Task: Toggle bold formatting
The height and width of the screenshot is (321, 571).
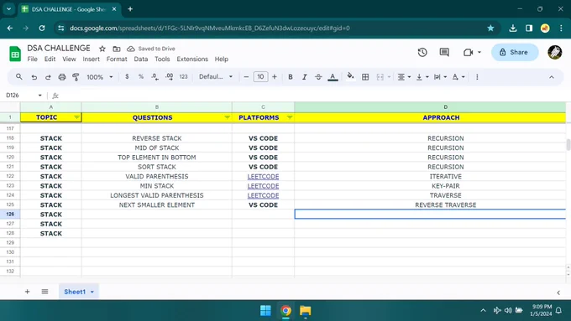Action: click(291, 77)
